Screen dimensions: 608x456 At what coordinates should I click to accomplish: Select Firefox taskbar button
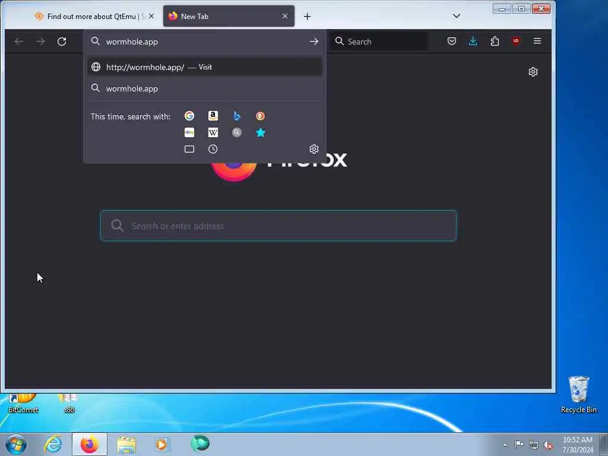coord(90,444)
